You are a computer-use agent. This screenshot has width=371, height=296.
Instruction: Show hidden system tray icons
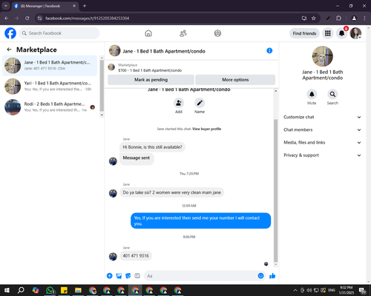coord(295,290)
